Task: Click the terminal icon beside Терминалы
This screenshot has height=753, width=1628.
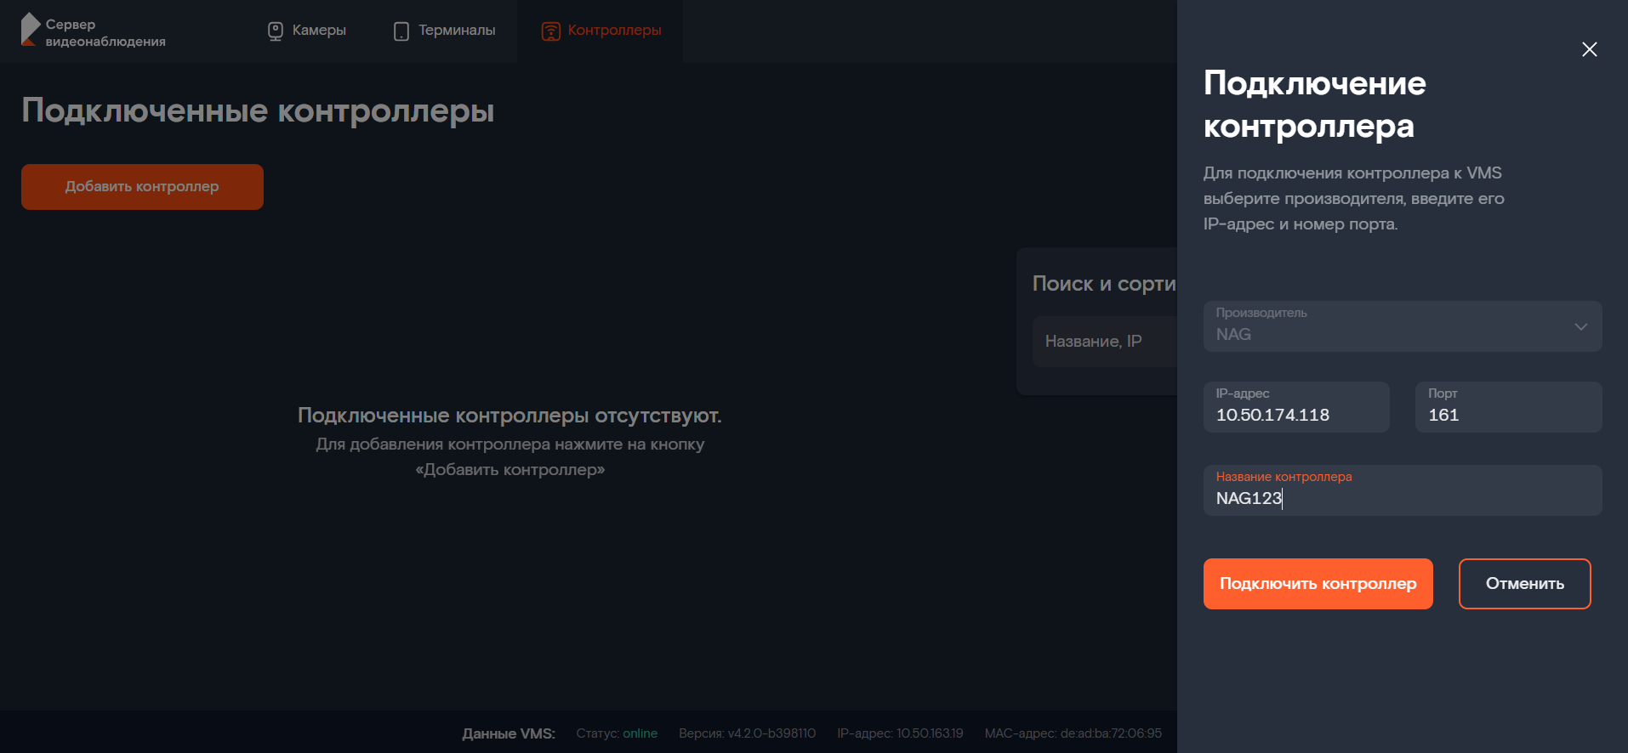Action: [401, 31]
